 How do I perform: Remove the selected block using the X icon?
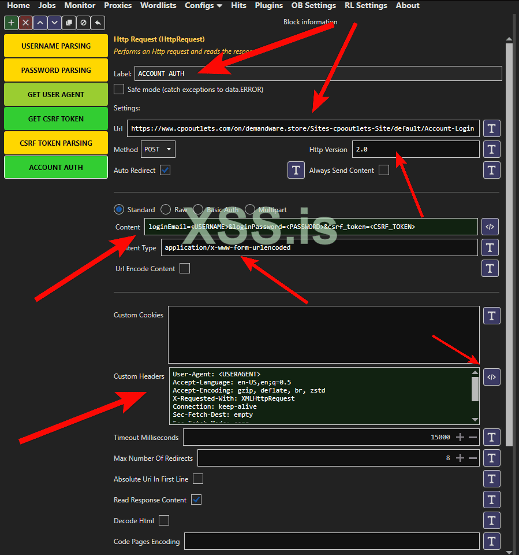click(x=26, y=23)
